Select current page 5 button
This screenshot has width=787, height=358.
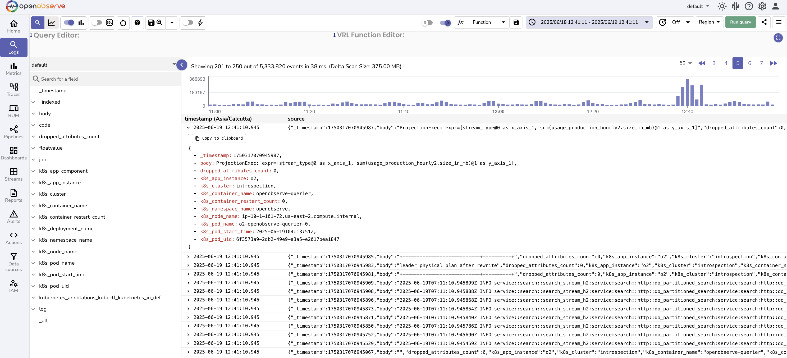click(x=738, y=63)
